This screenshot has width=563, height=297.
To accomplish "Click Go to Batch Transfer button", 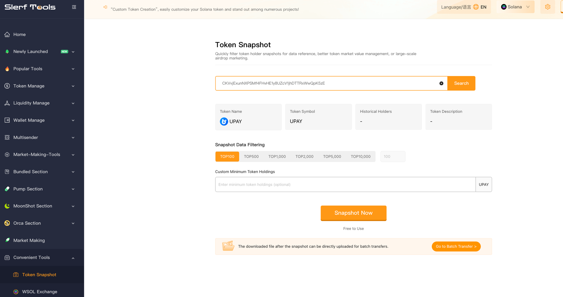I will coord(456,246).
